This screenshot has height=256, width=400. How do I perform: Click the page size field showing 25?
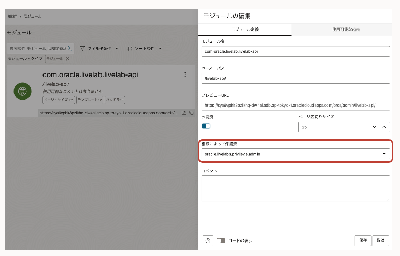[x=344, y=127]
